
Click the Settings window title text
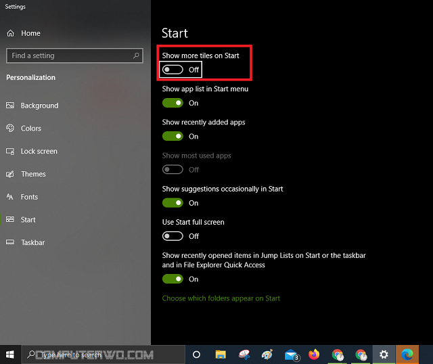[x=15, y=6]
